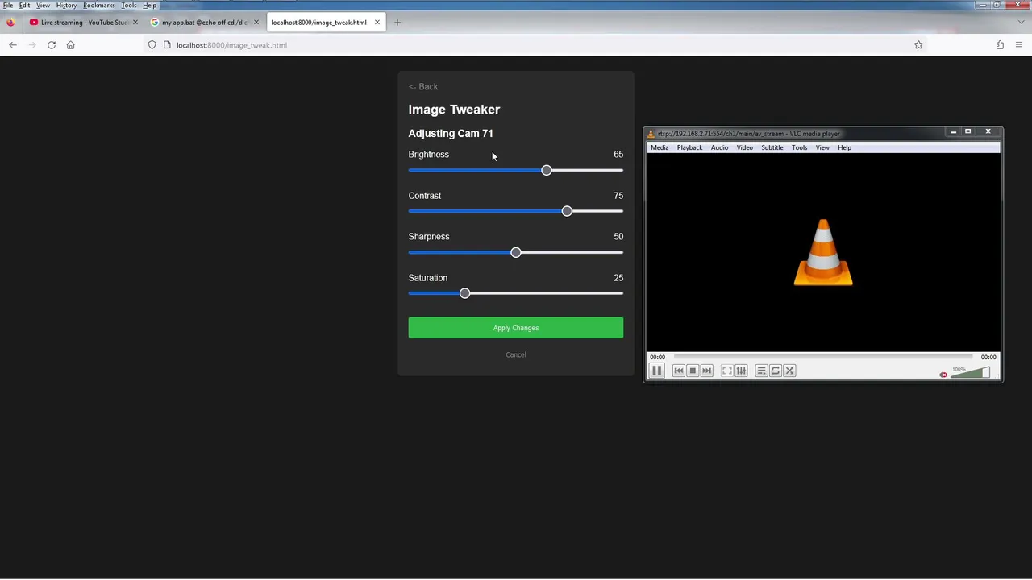The height and width of the screenshot is (580, 1032).
Task: Open Firefox Help menu
Action: (149, 5)
